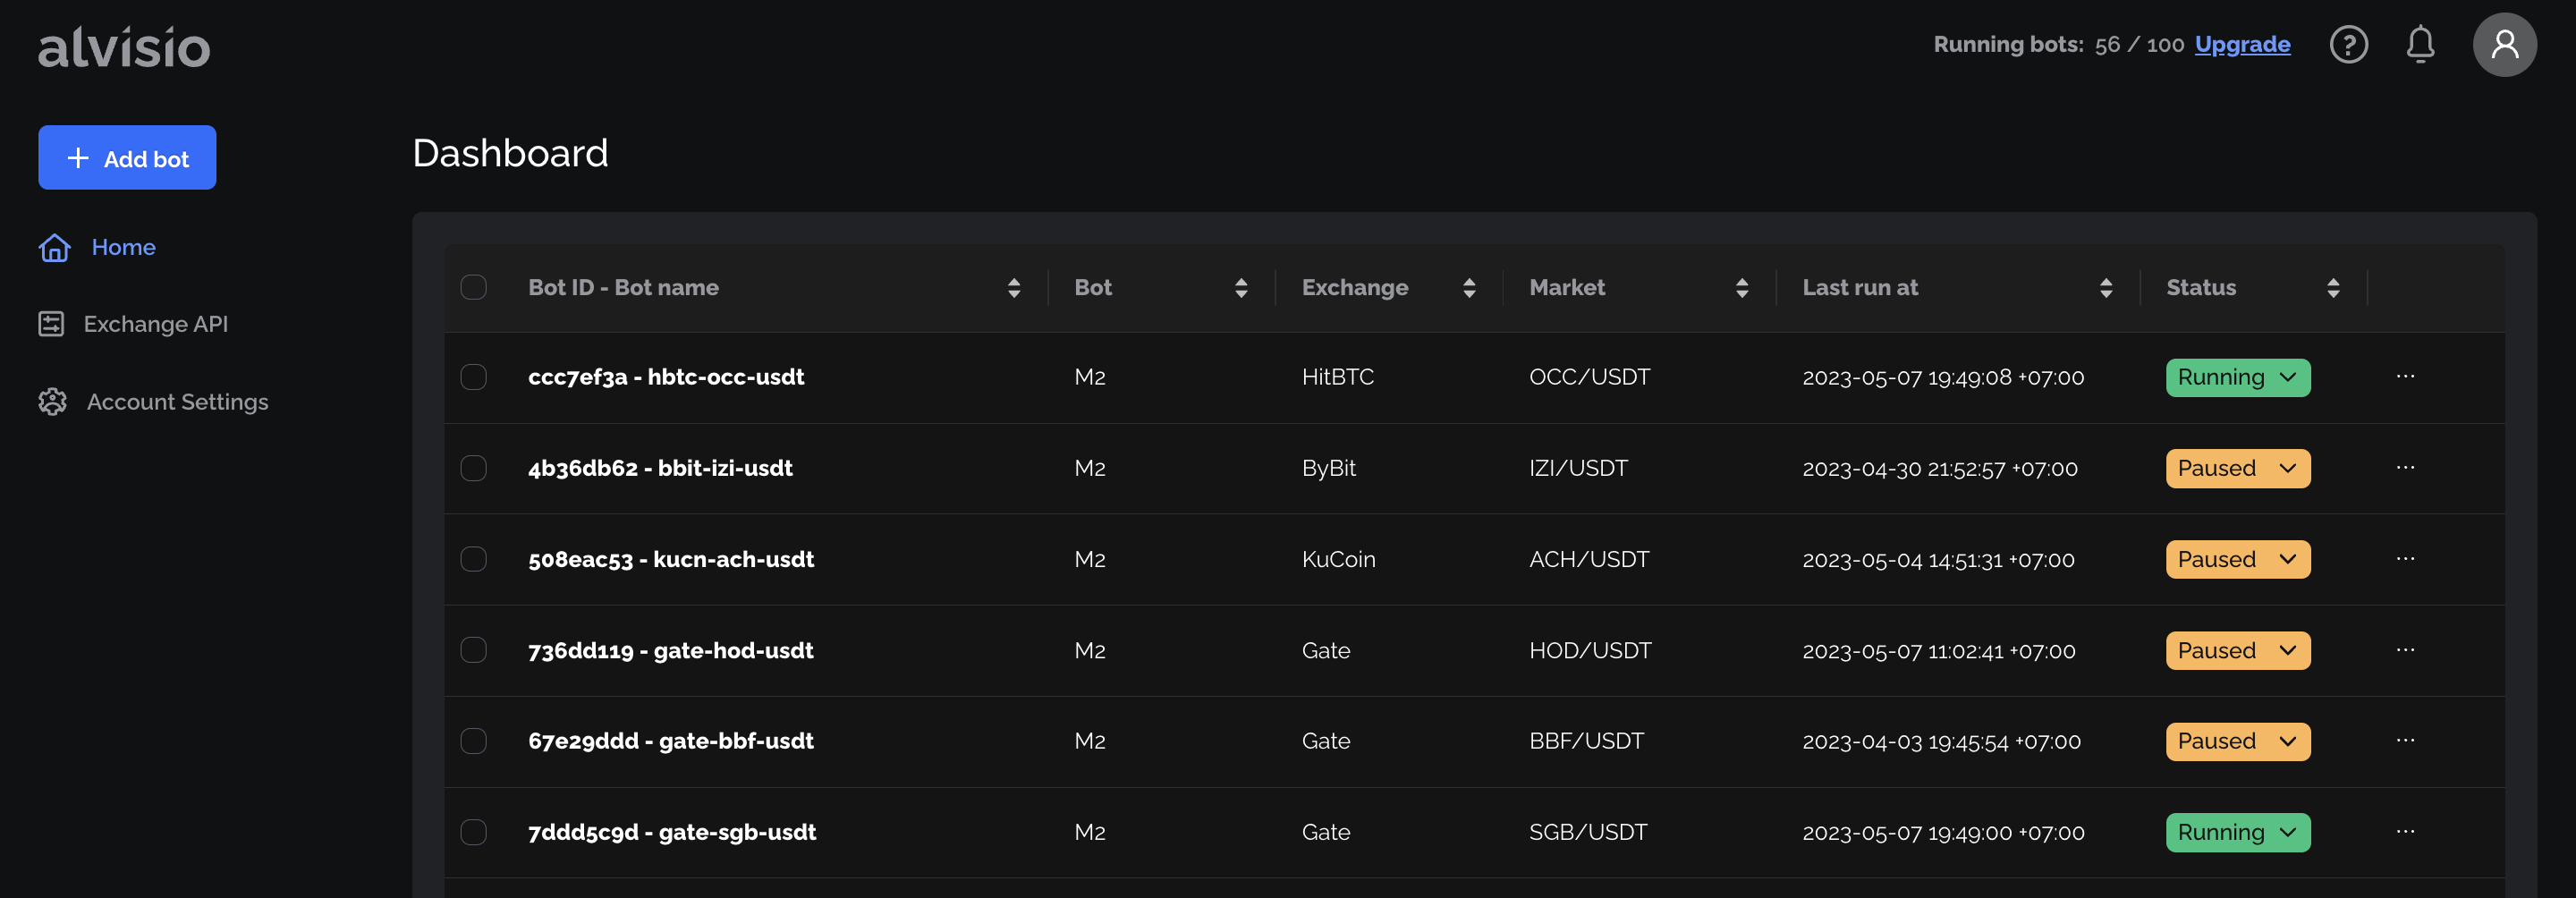Open more options for hbtc-occ-usdt bot

(2405, 377)
